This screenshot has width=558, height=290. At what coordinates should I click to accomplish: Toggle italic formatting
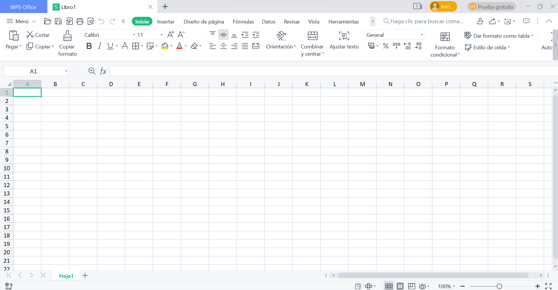click(x=99, y=46)
